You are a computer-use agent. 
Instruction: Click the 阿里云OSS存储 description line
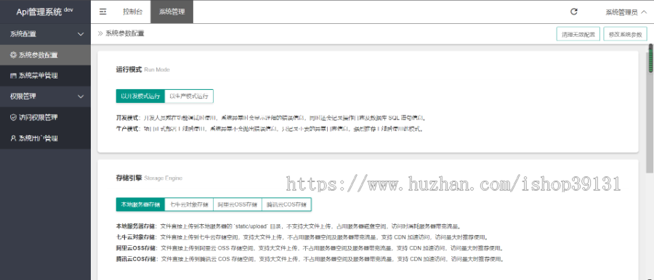tap(310, 248)
